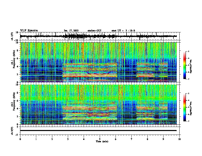Click the ch.1 voltage waveform trace
The width and height of the screenshot is (202, 156).
pyautogui.click(x=98, y=36)
